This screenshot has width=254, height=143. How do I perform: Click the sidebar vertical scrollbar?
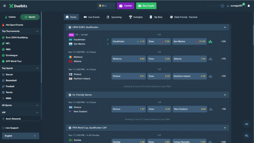[x=41, y=47]
